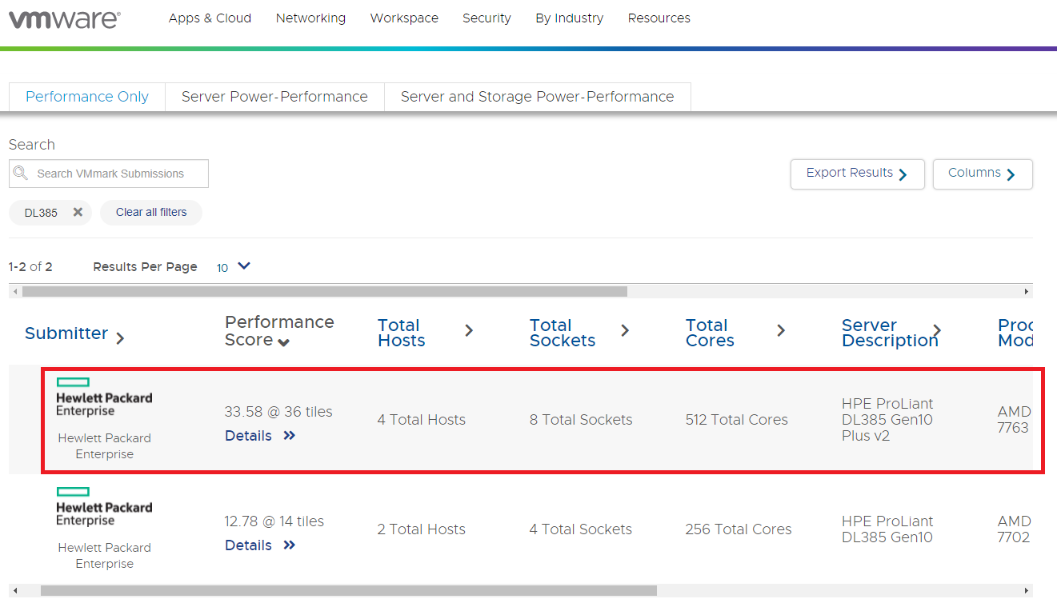Click the upper scrollbar's left arrow

14,292
